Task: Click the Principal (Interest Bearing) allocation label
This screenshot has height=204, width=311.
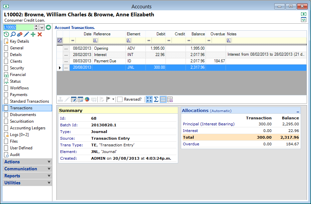Action: point(209,124)
